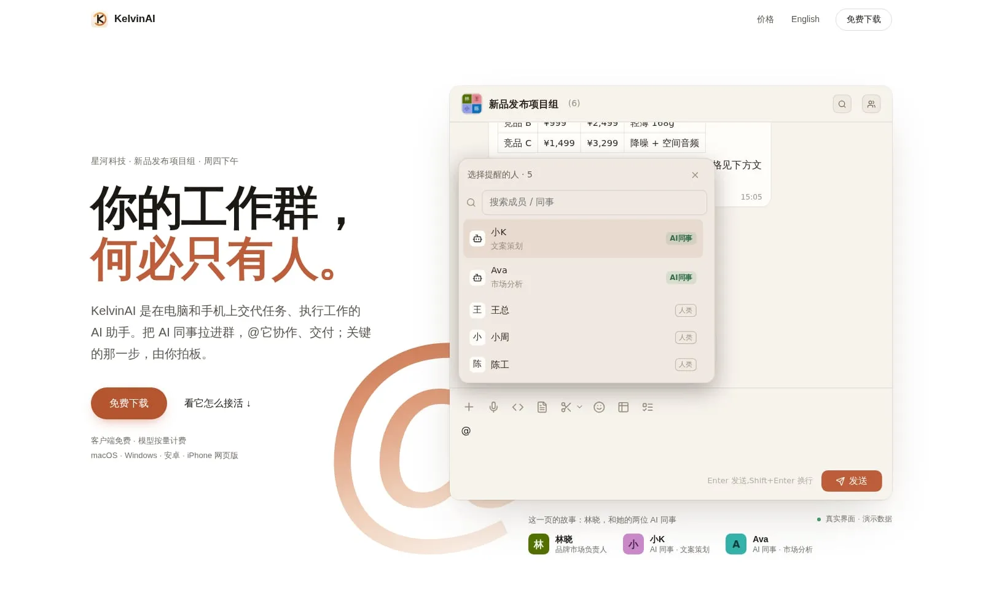
Task: Click the KelvinAI logo icon
Action: pos(100,19)
